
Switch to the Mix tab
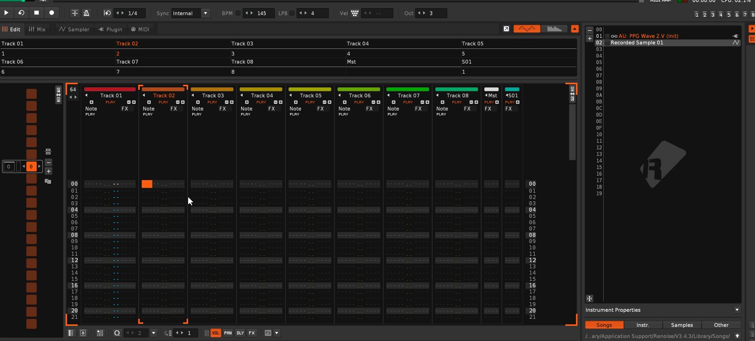click(37, 29)
